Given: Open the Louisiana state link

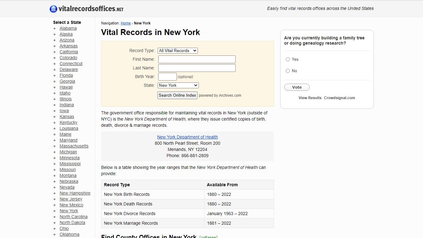Looking at the screenshot, I should pyautogui.click(x=69, y=128).
